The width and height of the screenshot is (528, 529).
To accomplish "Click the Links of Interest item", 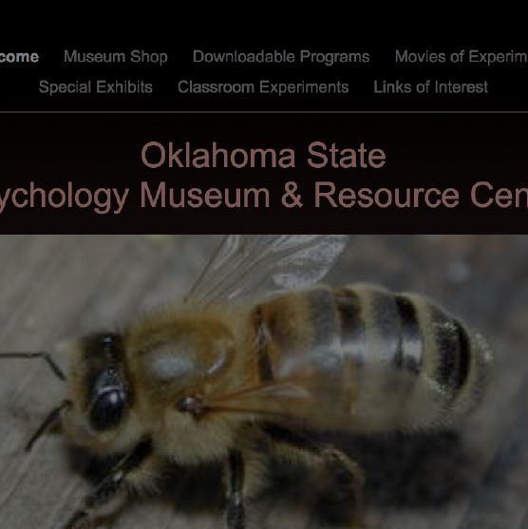I will point(430,87).
